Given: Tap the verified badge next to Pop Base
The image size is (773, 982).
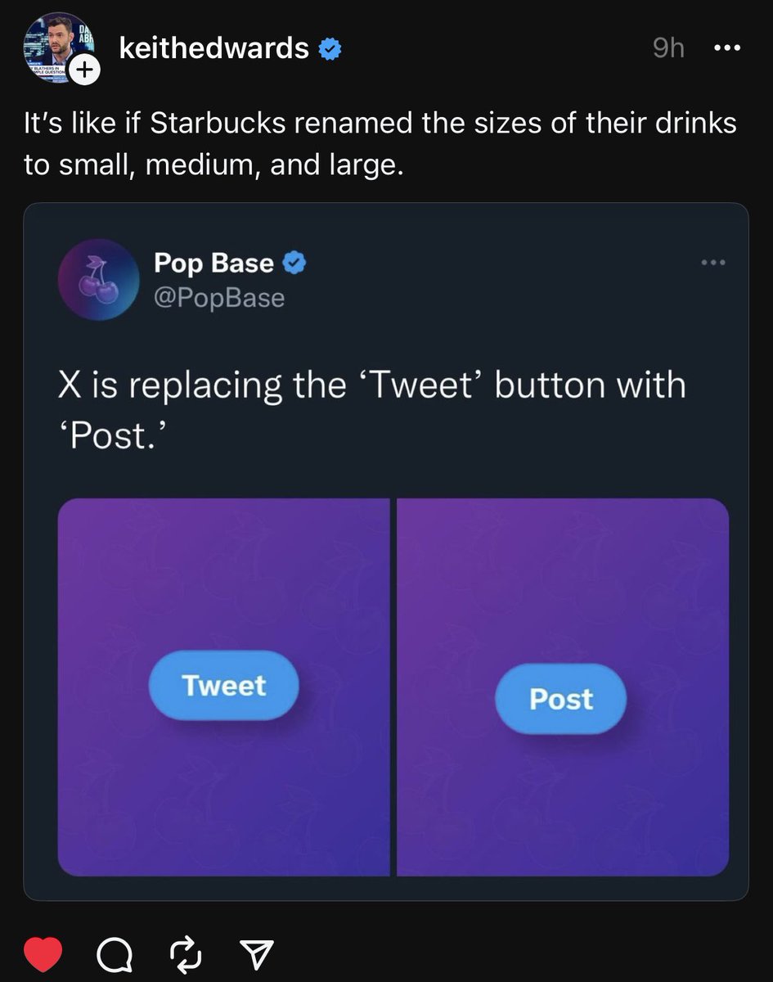Looking at the screenshot, I should point(295,263).
